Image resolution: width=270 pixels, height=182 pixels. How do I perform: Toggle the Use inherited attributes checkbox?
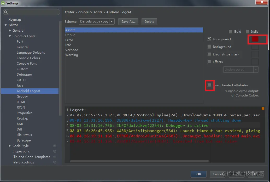(x=209, y=85)
